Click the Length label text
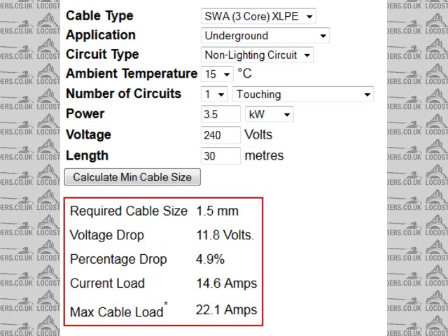 coord(87,155)
